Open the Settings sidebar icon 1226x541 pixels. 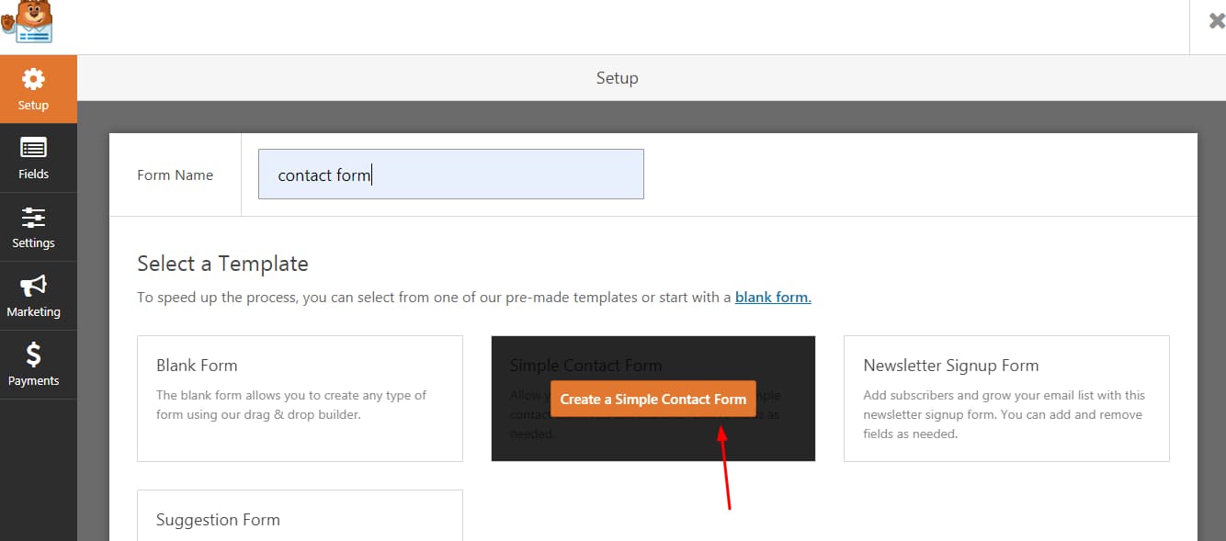coord(38,219)
